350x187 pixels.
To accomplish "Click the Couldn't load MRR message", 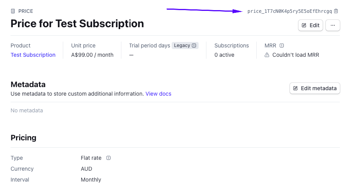I will [295, 55].
